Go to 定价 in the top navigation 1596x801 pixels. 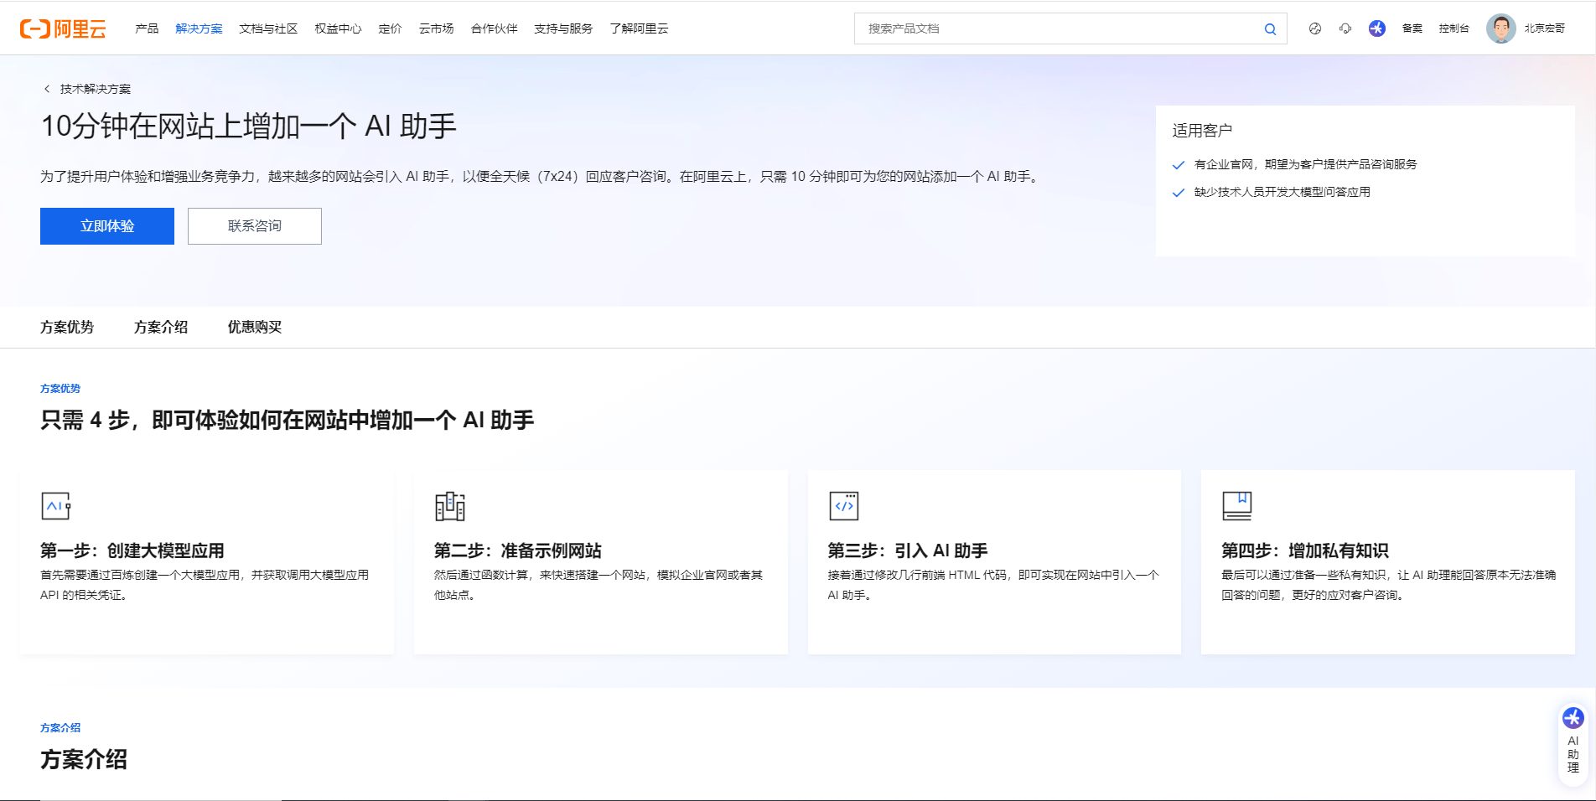pyautogui.click(x=390, y=28)
